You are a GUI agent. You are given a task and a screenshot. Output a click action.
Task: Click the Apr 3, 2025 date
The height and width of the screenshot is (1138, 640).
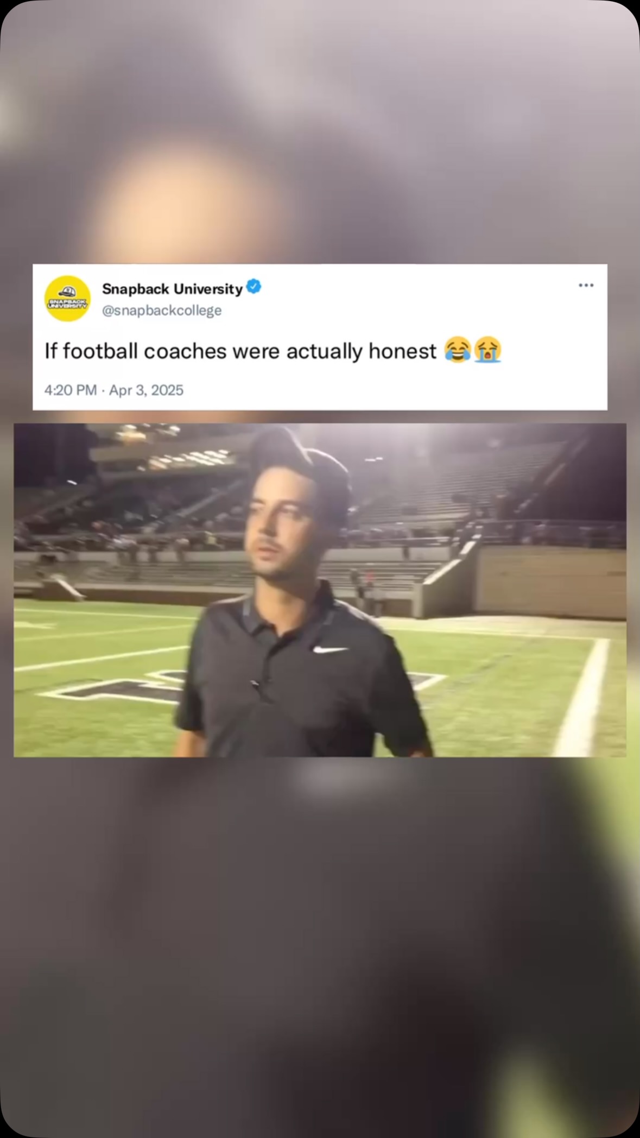(146, 390)
